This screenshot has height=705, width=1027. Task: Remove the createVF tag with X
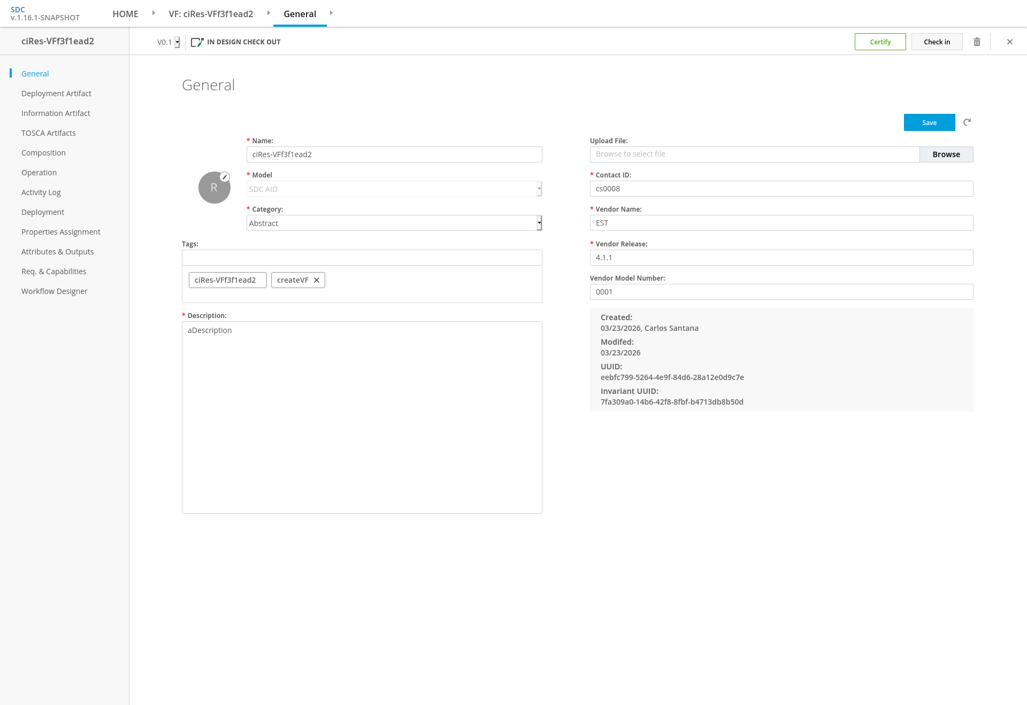tap(317, 280)
